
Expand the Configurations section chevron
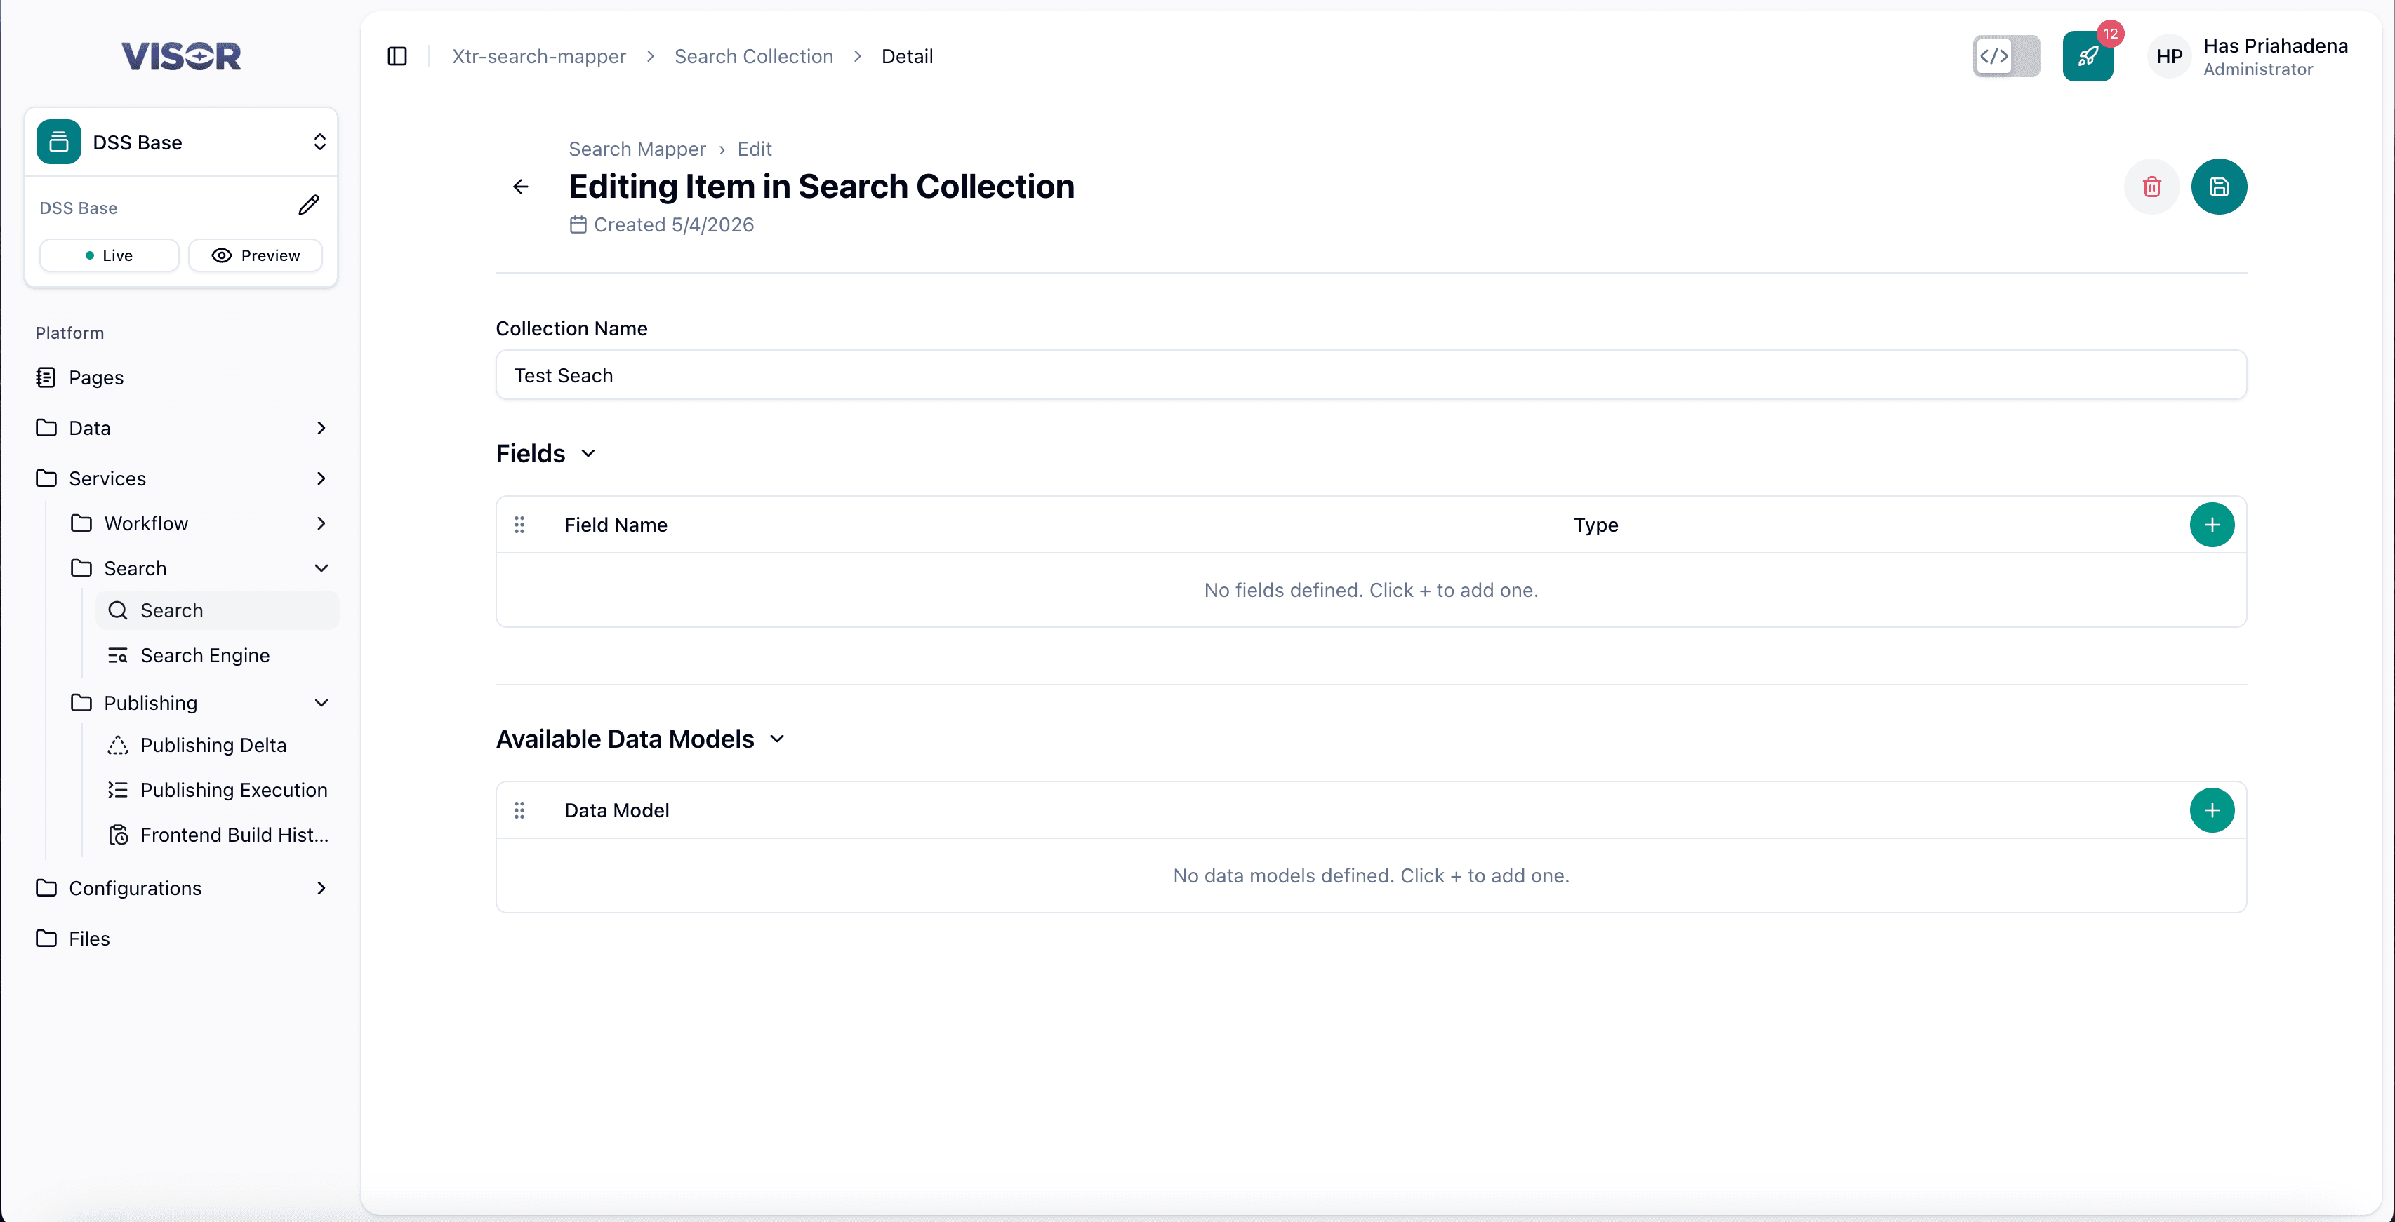[321, 888]
